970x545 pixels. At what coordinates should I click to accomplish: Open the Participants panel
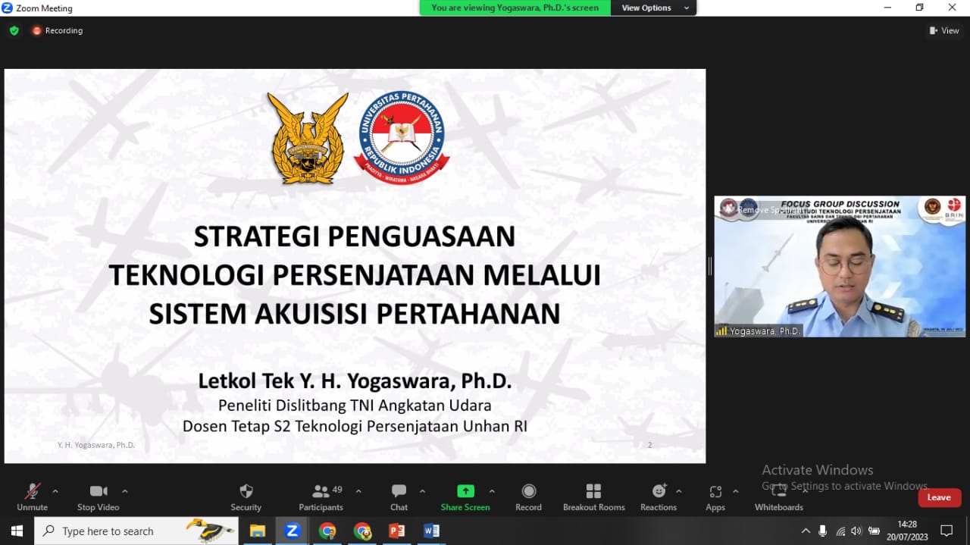pos(321,497)
